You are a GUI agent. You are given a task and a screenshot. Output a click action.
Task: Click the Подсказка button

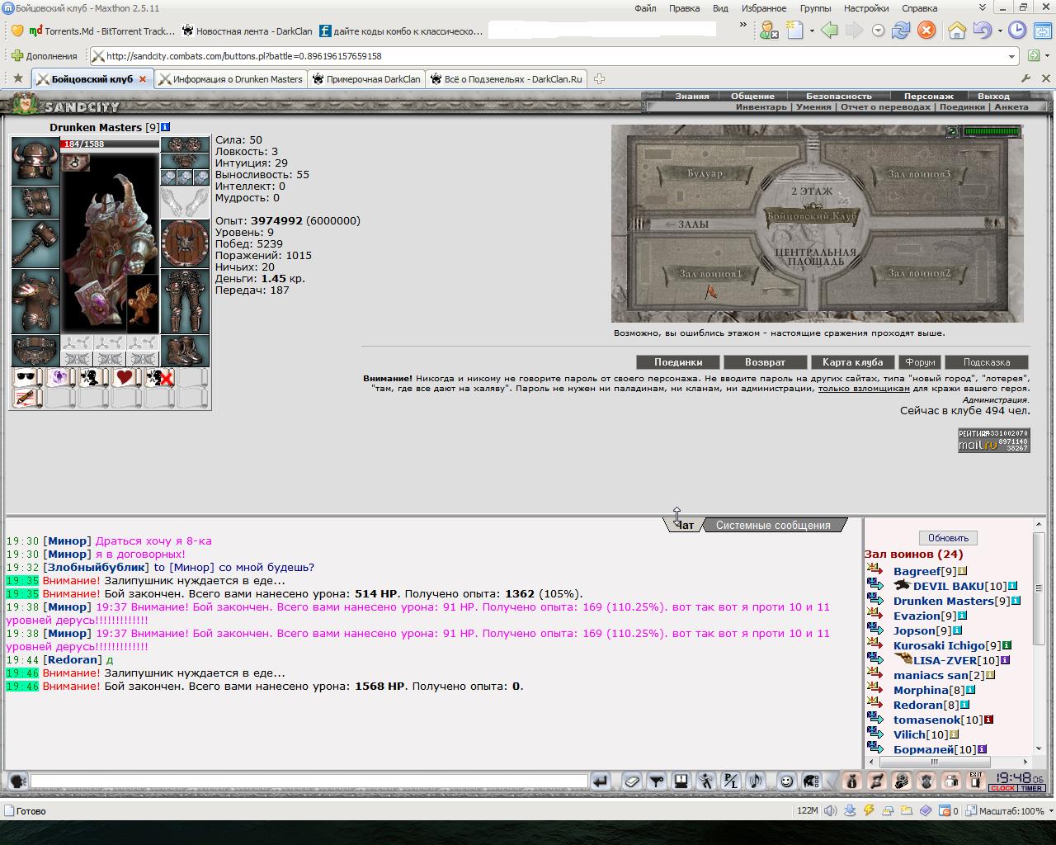987,362
